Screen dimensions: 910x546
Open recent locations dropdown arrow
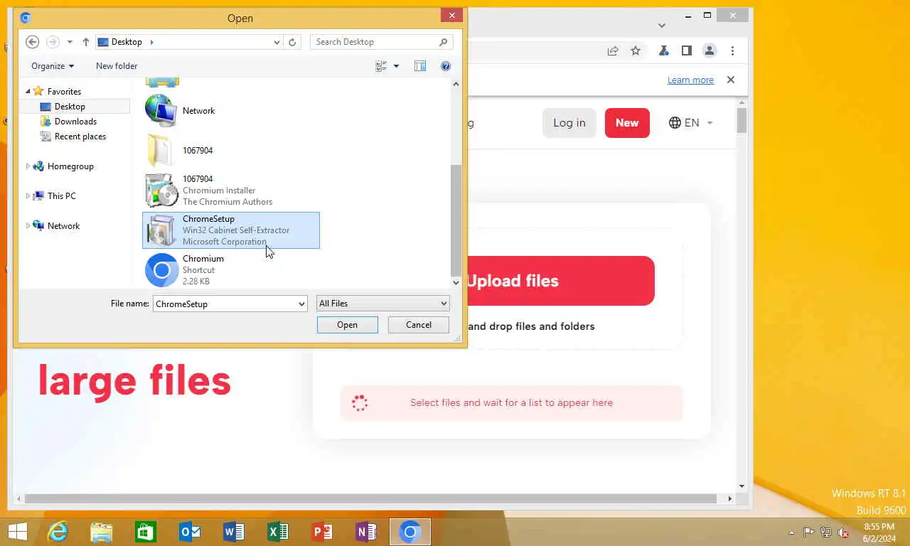click(70, 42)
